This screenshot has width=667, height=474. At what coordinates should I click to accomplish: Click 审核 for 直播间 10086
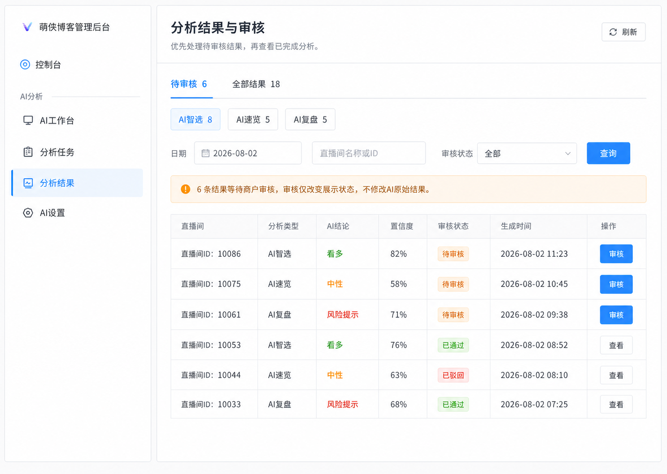pyautogui.click(x=616, y=254)
